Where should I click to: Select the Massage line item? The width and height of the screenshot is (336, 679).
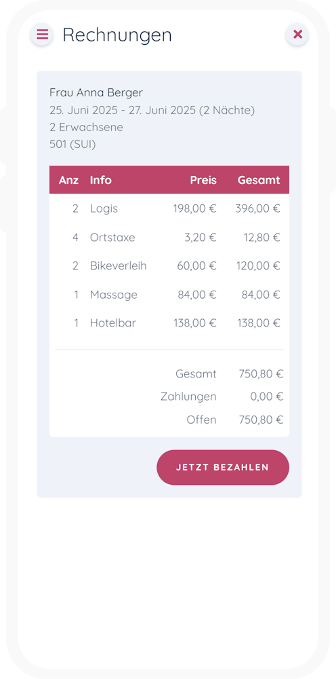point(169,295)
